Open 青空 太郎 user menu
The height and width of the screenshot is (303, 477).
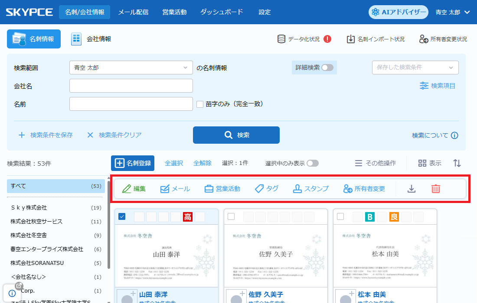tap(453, 12)
